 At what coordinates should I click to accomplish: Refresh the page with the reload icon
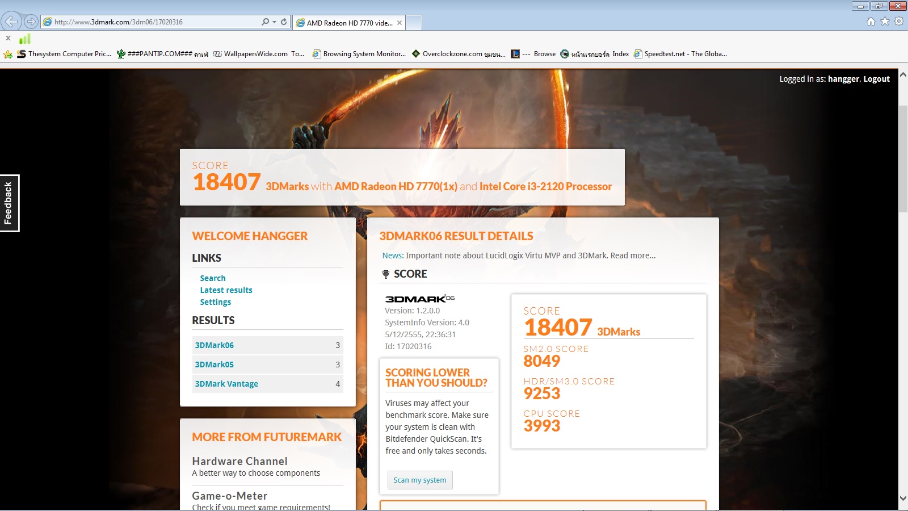tap(284, 22)
